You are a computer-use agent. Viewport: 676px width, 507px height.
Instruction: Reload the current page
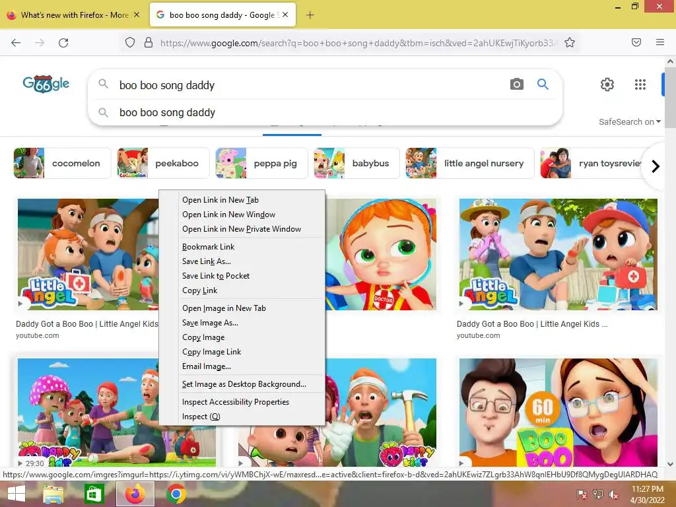point(63,43)
